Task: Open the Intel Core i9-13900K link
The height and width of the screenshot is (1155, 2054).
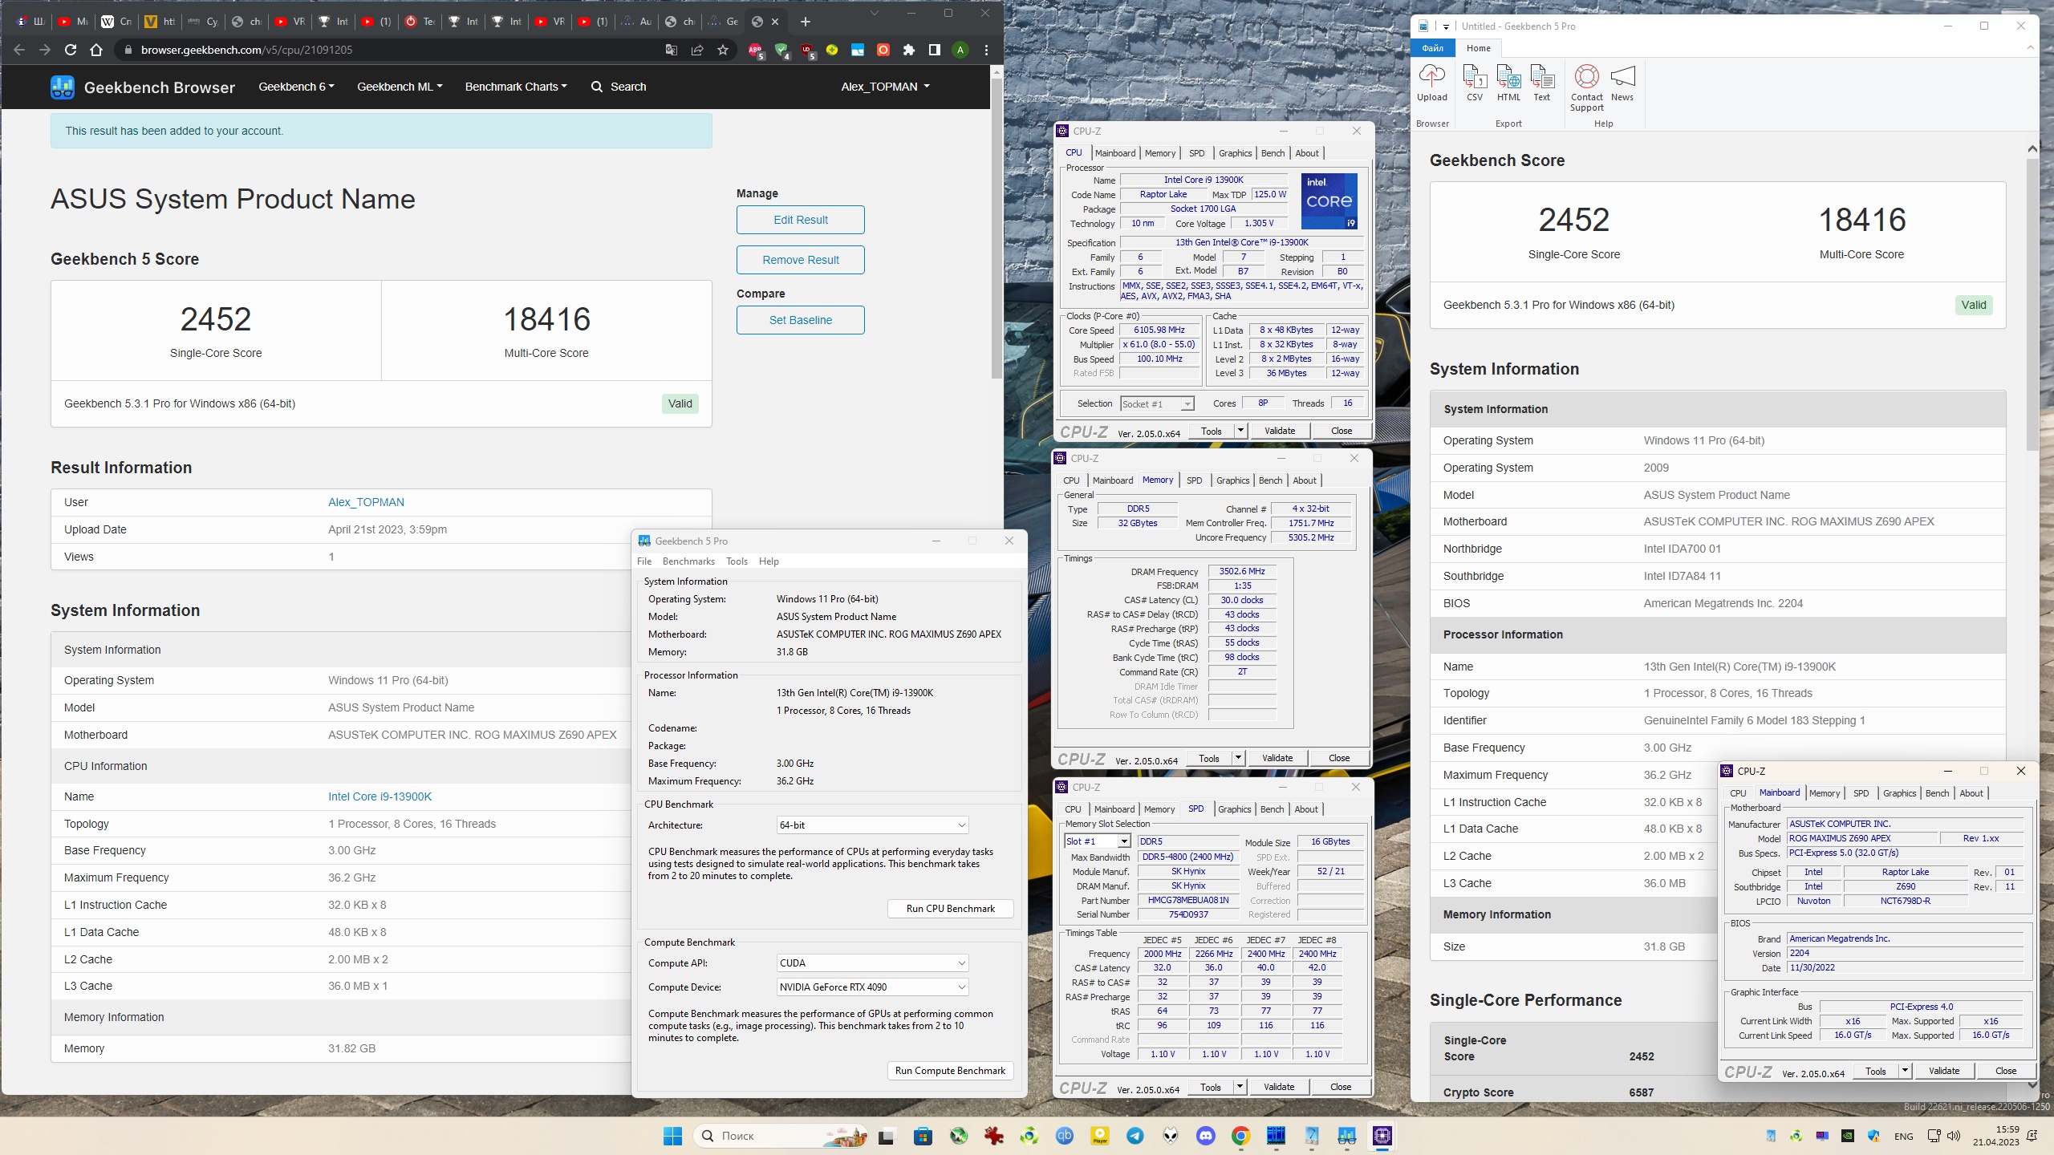Action: tap(380, 796)
